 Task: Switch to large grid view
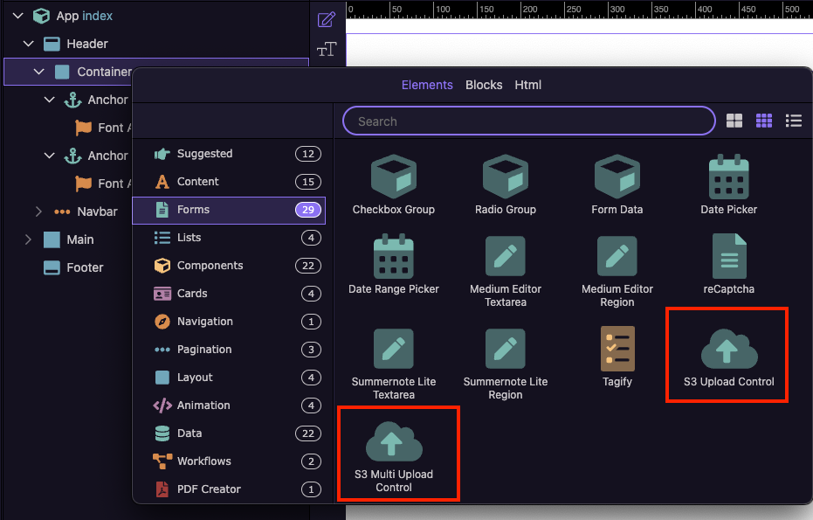(x=734, y=121)
